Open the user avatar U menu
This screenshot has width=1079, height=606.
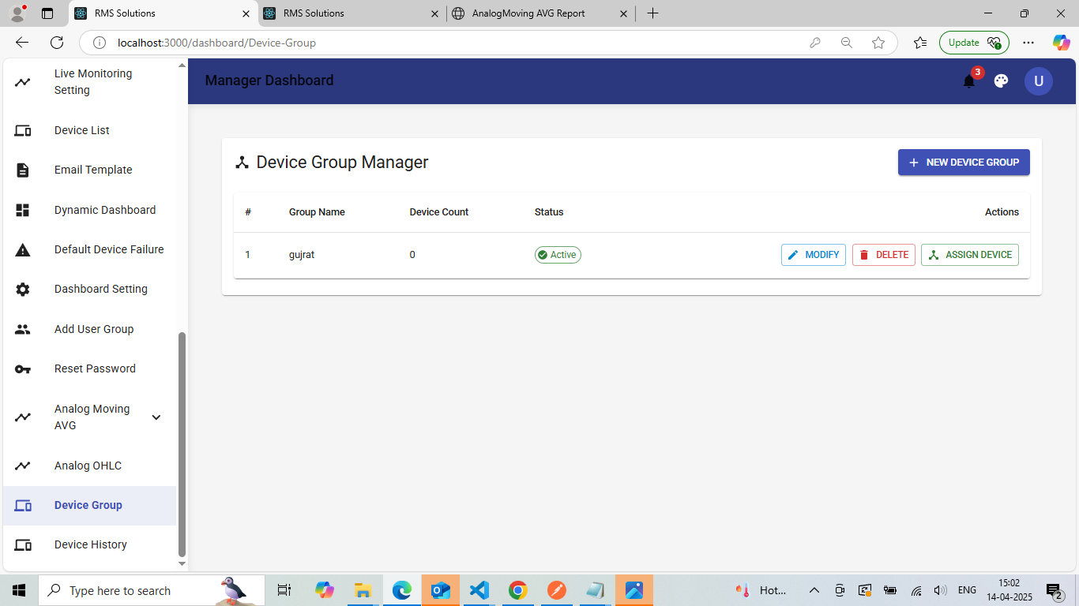click(x=1039, y=81)
